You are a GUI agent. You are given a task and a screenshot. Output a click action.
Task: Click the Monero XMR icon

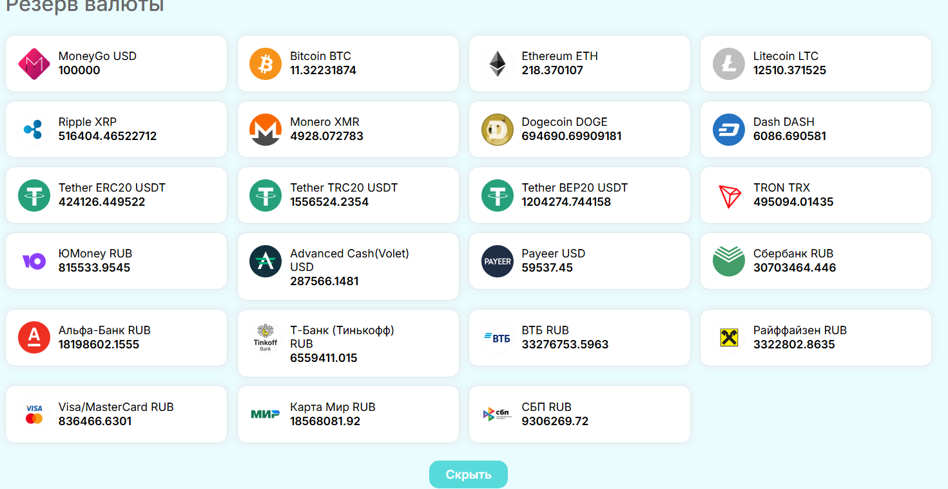(x=266, y=129)
